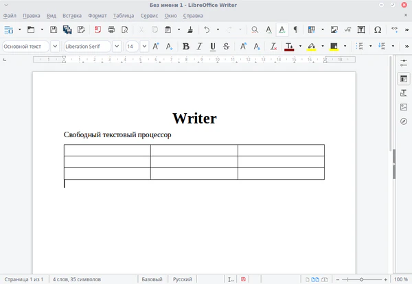Click the 'Базовый' page style in status bar

point(152,279)
